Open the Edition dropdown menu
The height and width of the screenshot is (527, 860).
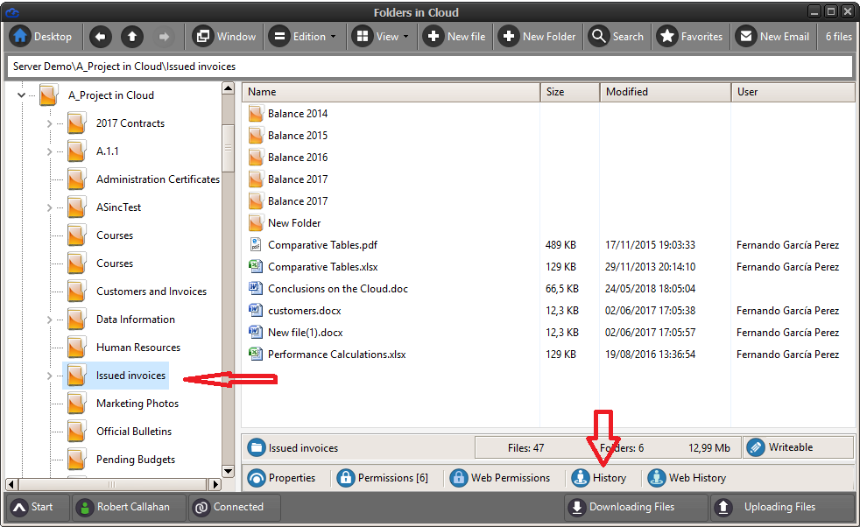(303, 37)
